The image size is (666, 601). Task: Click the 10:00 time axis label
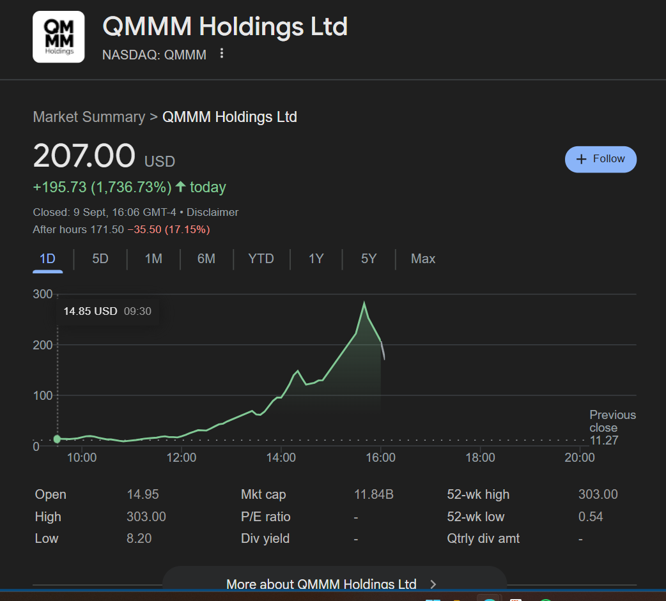coord(82,457)
